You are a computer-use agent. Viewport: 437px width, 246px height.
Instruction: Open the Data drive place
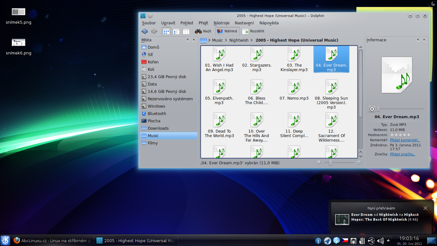click(169, 84)
